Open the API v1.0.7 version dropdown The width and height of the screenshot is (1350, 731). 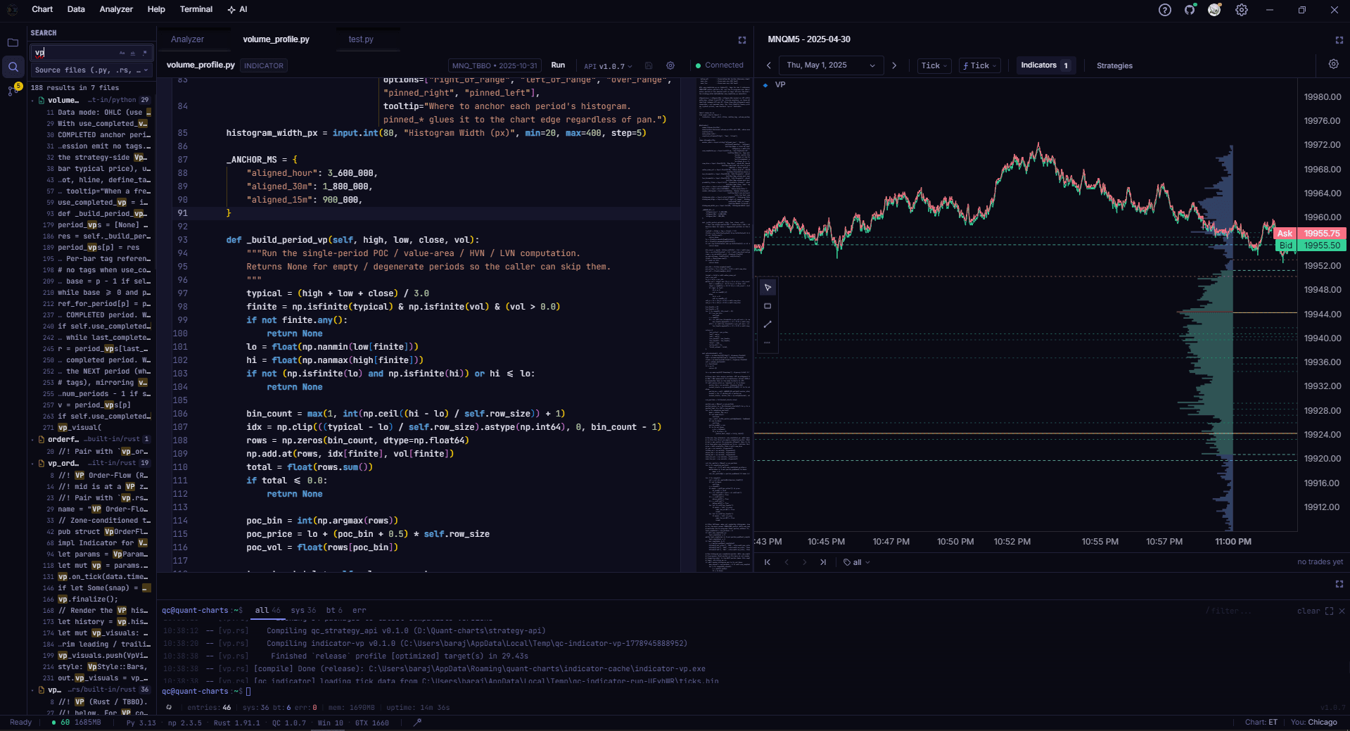[608, 66]
